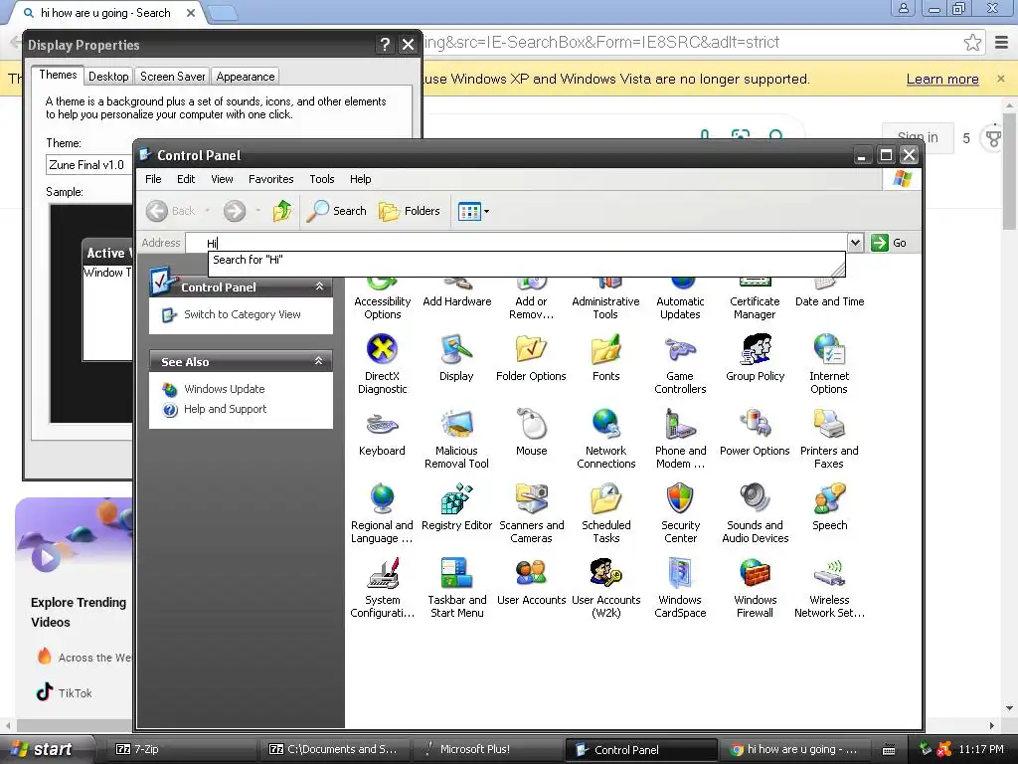Switch to Microsoft Plus! taskbar item
1018x764 pixels.
point(487,749)
